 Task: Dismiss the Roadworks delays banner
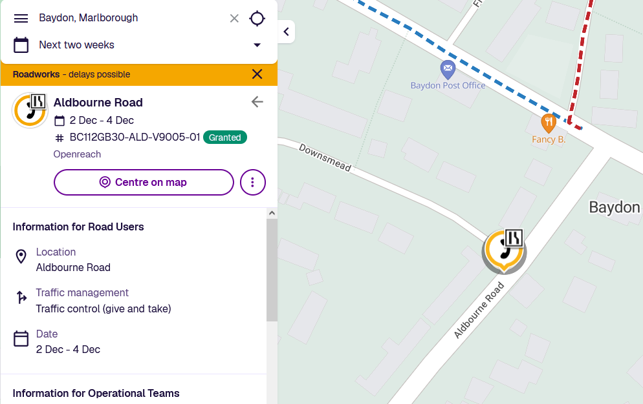[257, 74]
